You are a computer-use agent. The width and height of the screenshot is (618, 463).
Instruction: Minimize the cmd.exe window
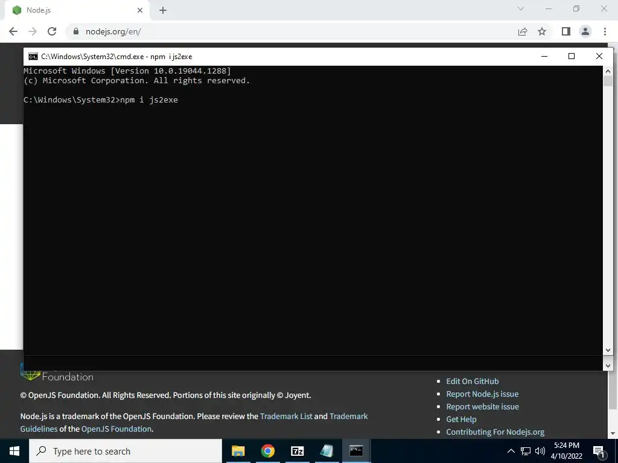click(x=544, y=56)
